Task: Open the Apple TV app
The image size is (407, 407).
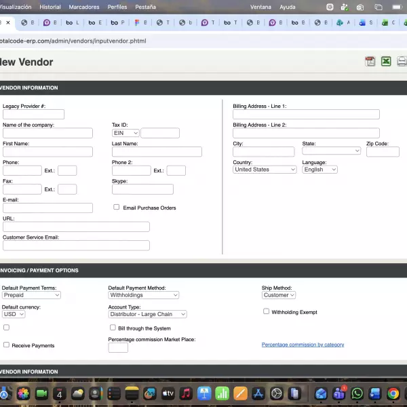Action: 168,393
